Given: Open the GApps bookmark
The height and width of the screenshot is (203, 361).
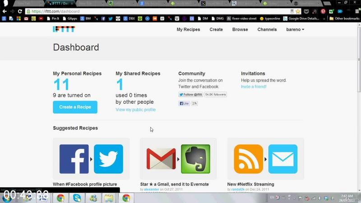Looking at the screenshot, I should point(70,18).
